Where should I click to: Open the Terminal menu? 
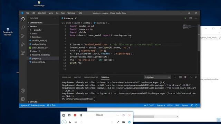click(x=71, y=13)
